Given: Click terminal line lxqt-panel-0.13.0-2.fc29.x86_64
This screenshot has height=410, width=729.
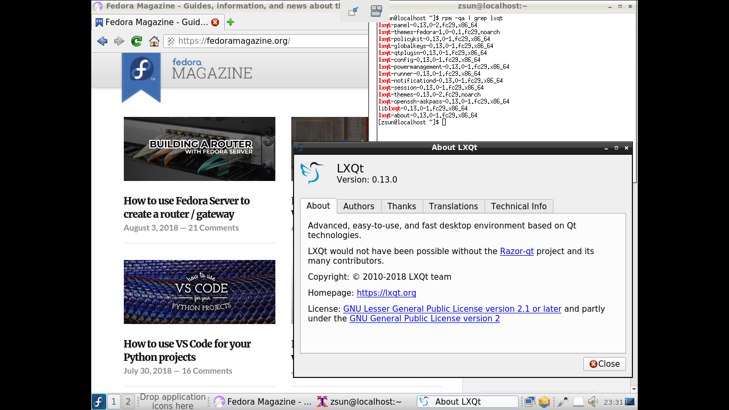Looking at the screenshot, I should point(428,25).
